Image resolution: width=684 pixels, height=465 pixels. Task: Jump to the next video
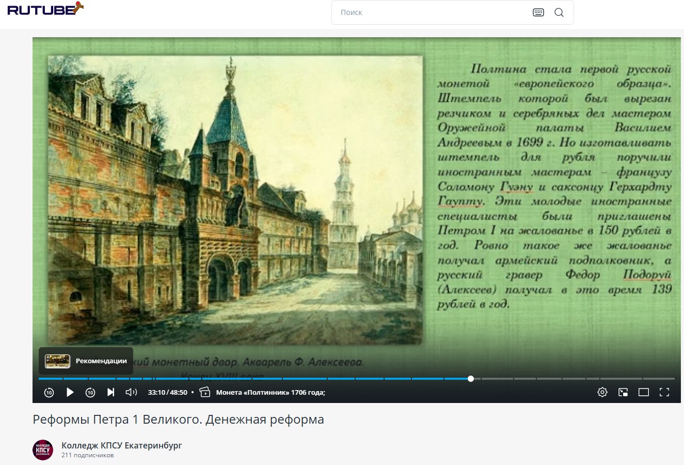(110, 392)
